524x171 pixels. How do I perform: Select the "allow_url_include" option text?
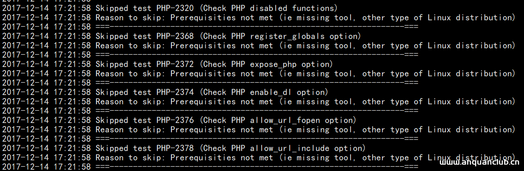289,148
